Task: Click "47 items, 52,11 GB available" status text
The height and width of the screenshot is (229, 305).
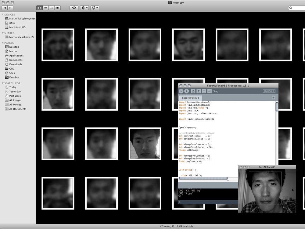Action: pos(176,226)
